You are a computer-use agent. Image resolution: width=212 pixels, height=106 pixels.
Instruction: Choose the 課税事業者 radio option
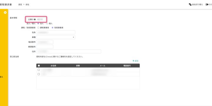(x=38, y=28)
